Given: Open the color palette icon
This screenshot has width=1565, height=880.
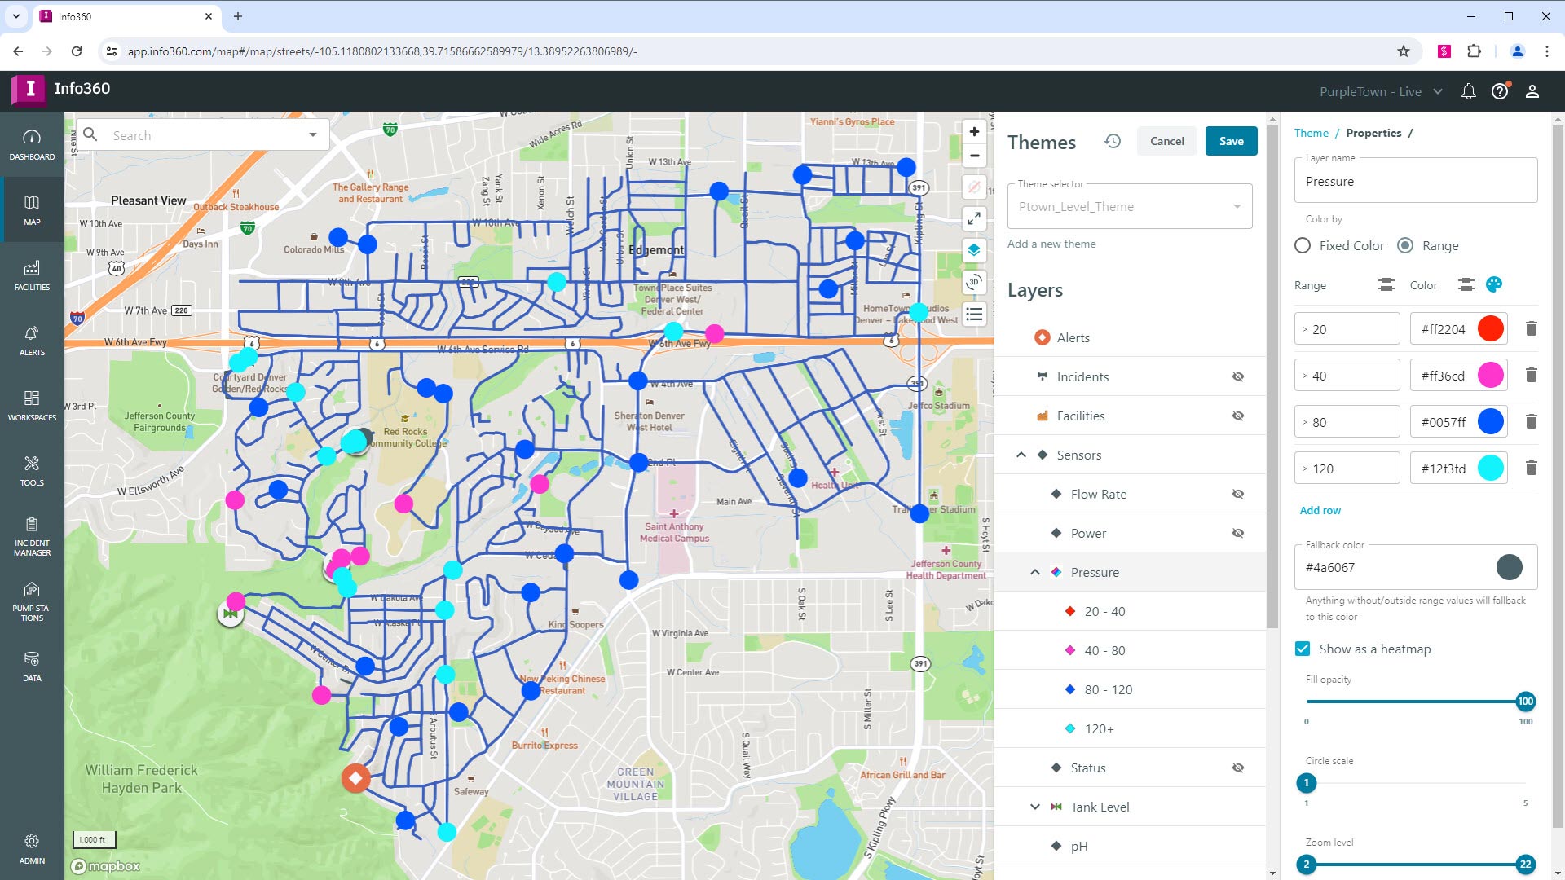Looking at the screenshot, I should [1493, 284].
